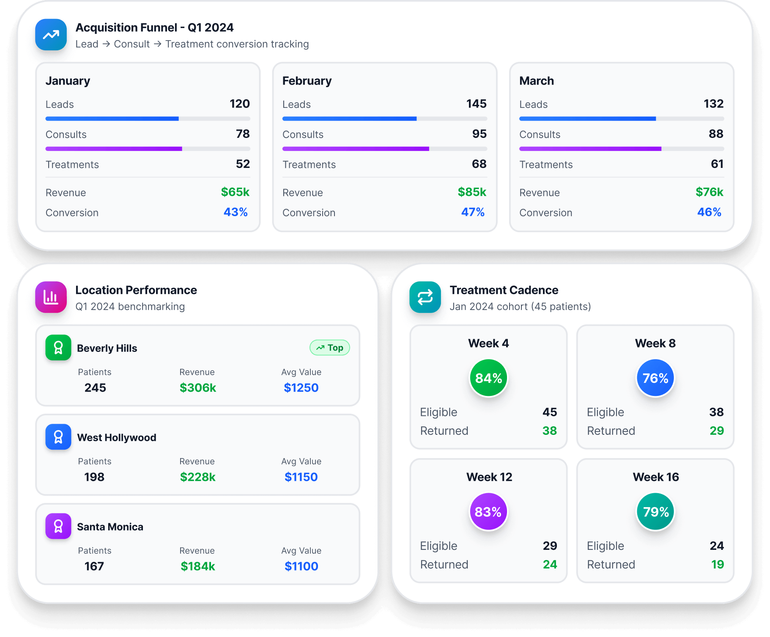Click the Top badge on Beverly Hills
Viewport: 770px width, 637px height.
330,348
